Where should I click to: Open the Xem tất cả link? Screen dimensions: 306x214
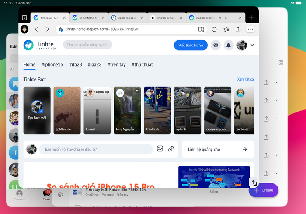(245, 79)
